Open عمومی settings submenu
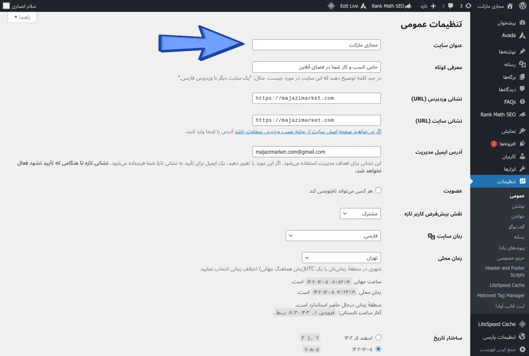This screenshot has height=356, width=529. [x=518, y=195]
